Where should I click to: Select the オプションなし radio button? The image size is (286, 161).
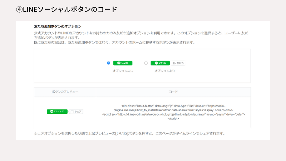tap(109, 63)
